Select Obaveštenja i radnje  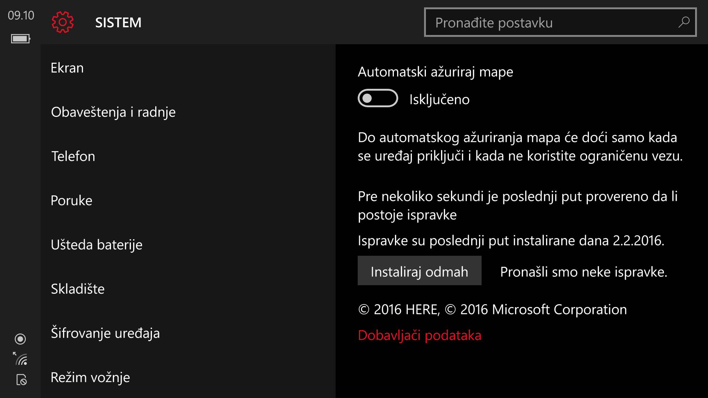tap(113, 112)
